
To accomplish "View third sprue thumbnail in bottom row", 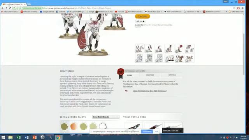I will point(159,58).
